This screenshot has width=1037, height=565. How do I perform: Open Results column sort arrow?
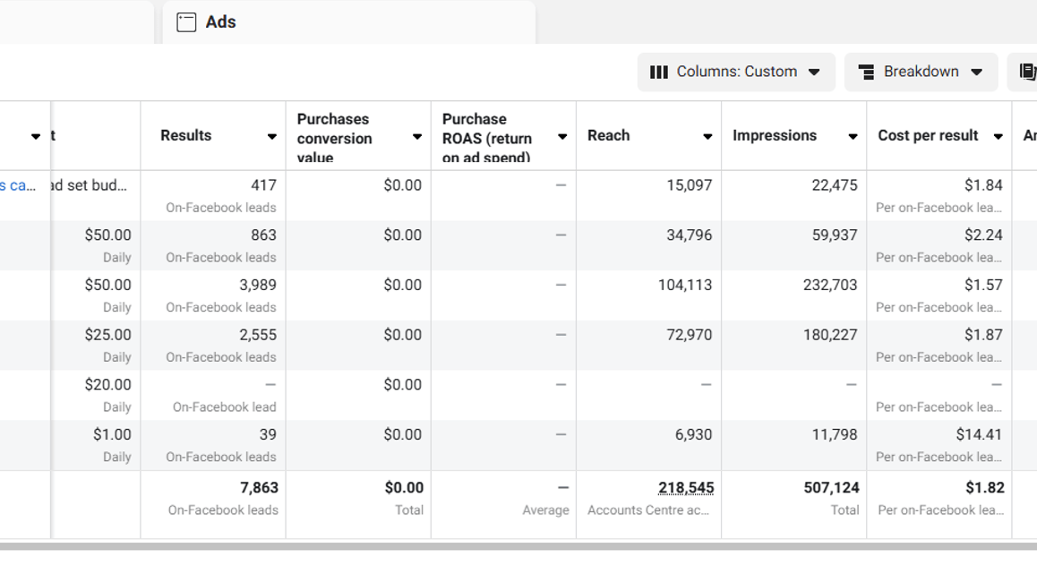pyautogui.click(x=271, y=137)
